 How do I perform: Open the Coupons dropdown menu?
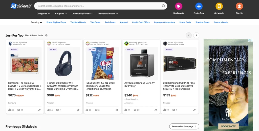(x=61, y=14)
